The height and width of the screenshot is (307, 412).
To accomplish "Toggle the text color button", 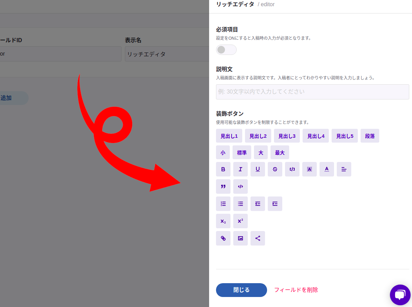I will 327,169.
